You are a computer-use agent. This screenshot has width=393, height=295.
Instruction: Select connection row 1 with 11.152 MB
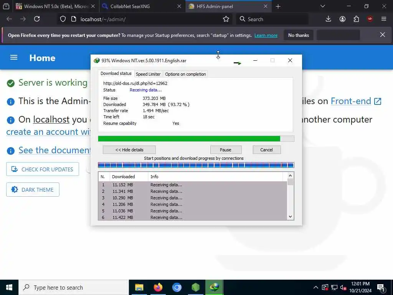click(193, 185)
